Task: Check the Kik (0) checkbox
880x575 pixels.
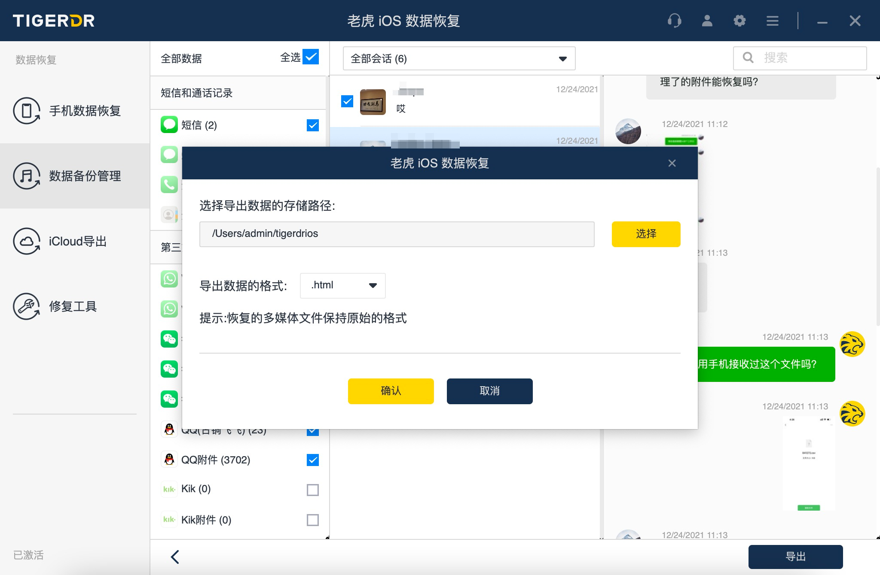Action: 313,490
